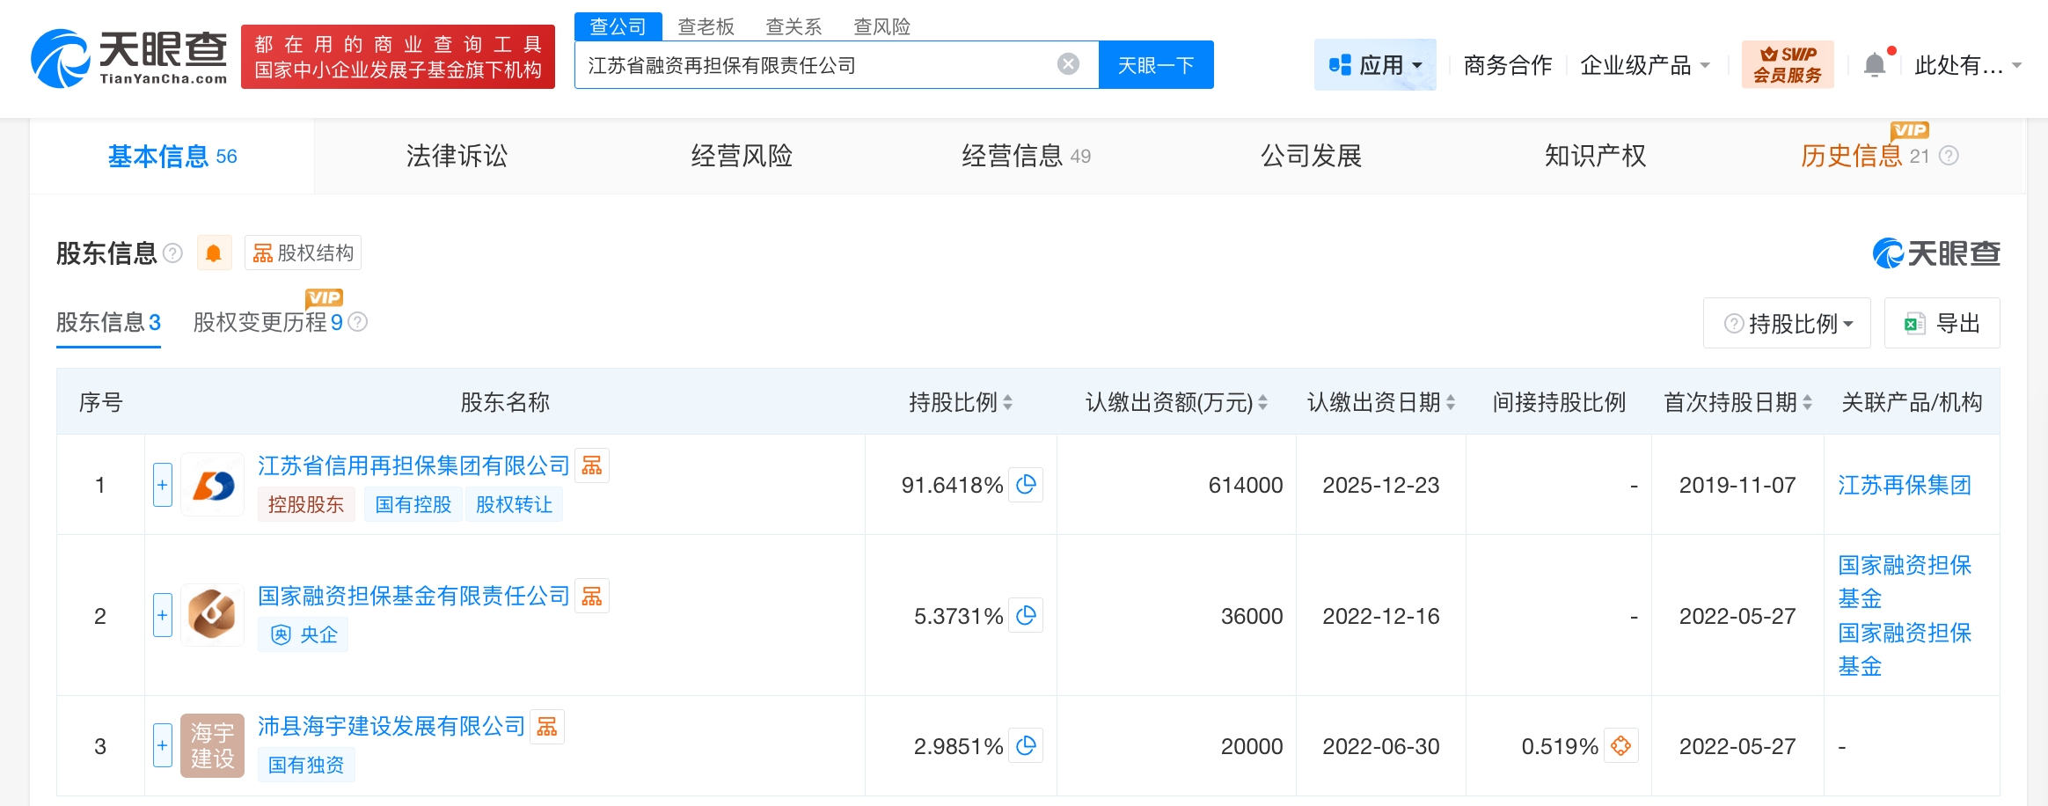2048x806 pixels.
Task: Switch to the 查公司 search tab
Action: click(x=618, y=26)
